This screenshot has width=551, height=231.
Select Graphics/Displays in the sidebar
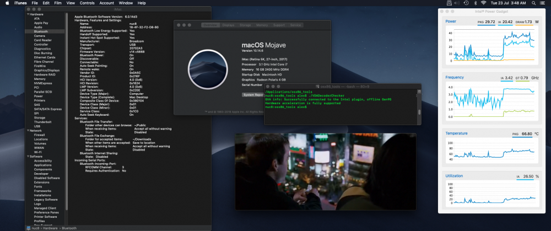(47, 71)
